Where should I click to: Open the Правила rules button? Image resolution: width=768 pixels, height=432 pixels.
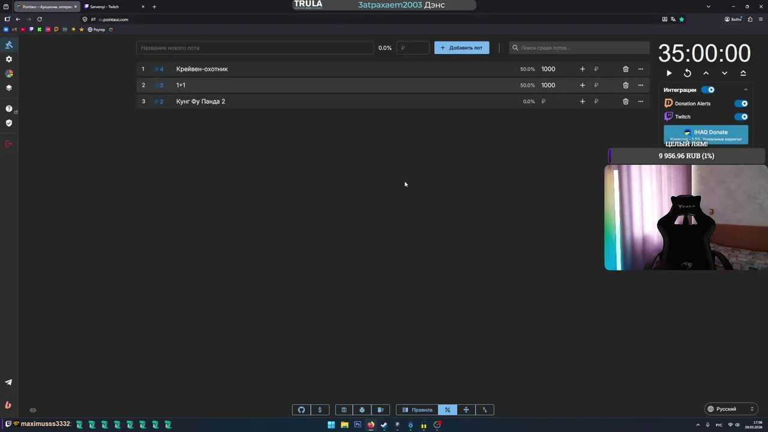pos(417,410)
